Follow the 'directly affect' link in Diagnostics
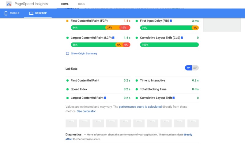Screen dimensions: 245x144 pos(187,135)
